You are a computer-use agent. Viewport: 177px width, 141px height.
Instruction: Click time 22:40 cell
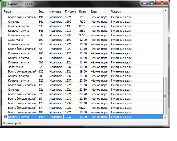pyautogui.click(x=83, y=103)
